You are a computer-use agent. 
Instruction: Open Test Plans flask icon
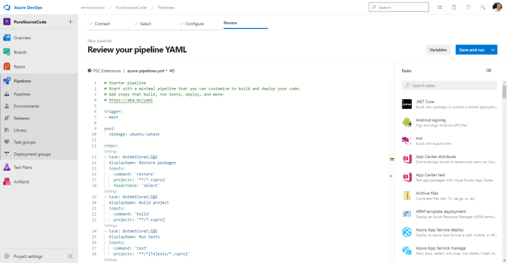(x=7, y=167)
